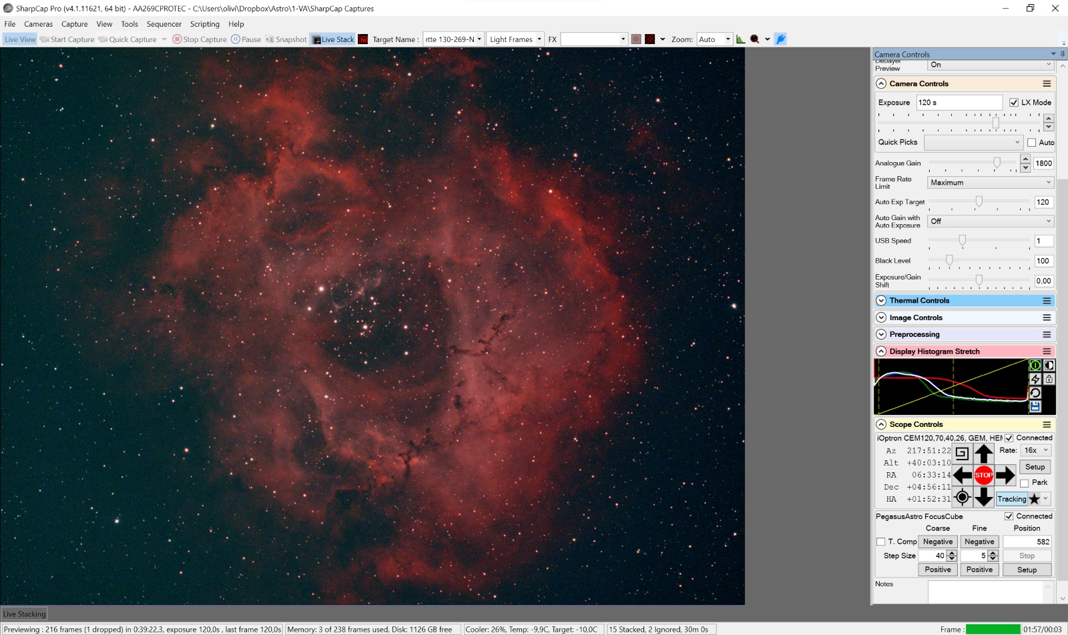The width and height of the screenshot is (1068, 635).
Task: Enable the Auto exposure checkbox
Action: [x=1032, y=143]
